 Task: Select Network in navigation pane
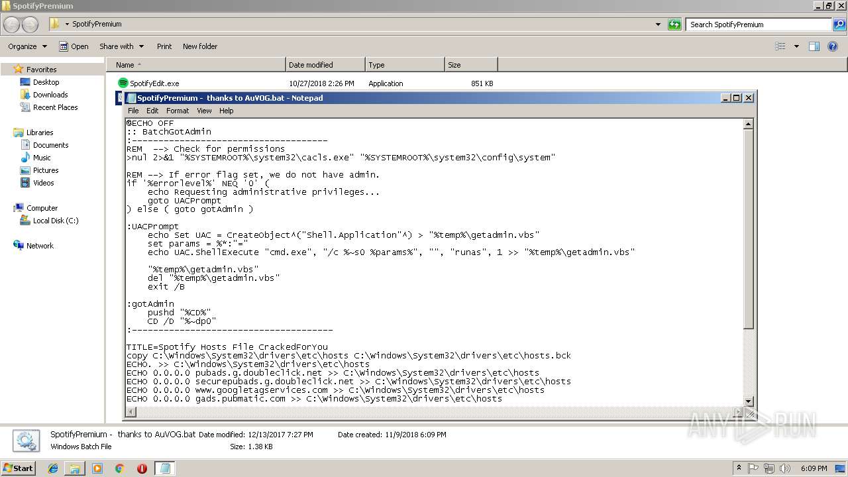(x=40, y=246)
